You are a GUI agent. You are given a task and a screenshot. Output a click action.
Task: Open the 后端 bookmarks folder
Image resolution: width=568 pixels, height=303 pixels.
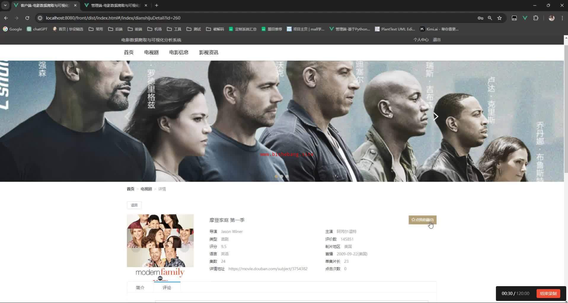(115, 29)
